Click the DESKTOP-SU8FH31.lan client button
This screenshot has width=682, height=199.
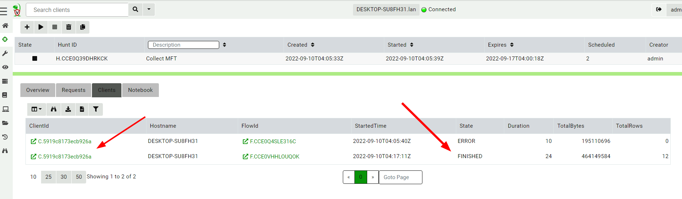point(386,9)
